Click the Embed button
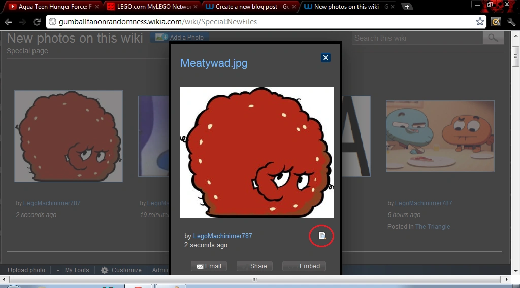Viewport: 520px width, 288px height. coord(304,266)
